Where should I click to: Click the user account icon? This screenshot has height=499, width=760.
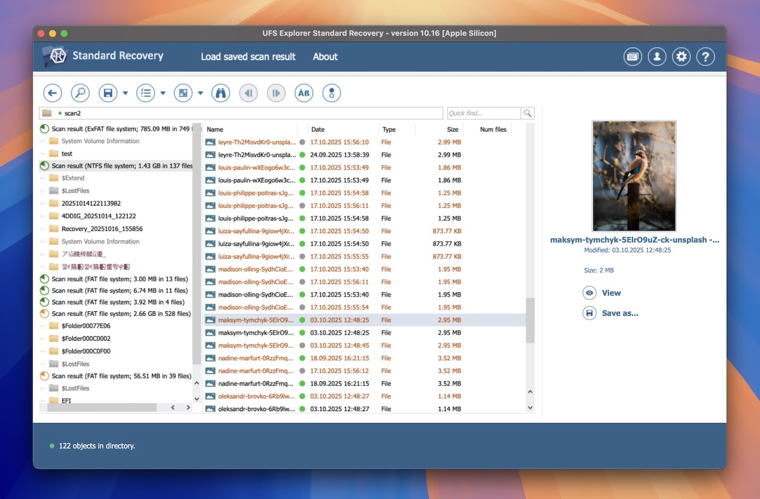[657, 56]
